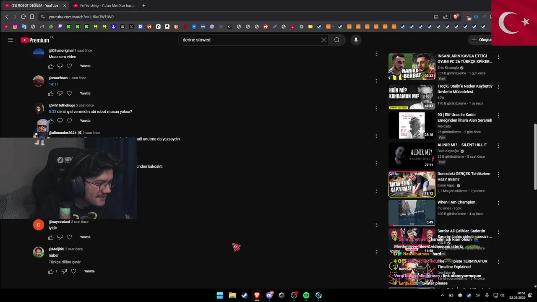Open the @Cihanoriginal channel name link
The image size is (537, 302).
pyautogui.click(x=61, y=50)
